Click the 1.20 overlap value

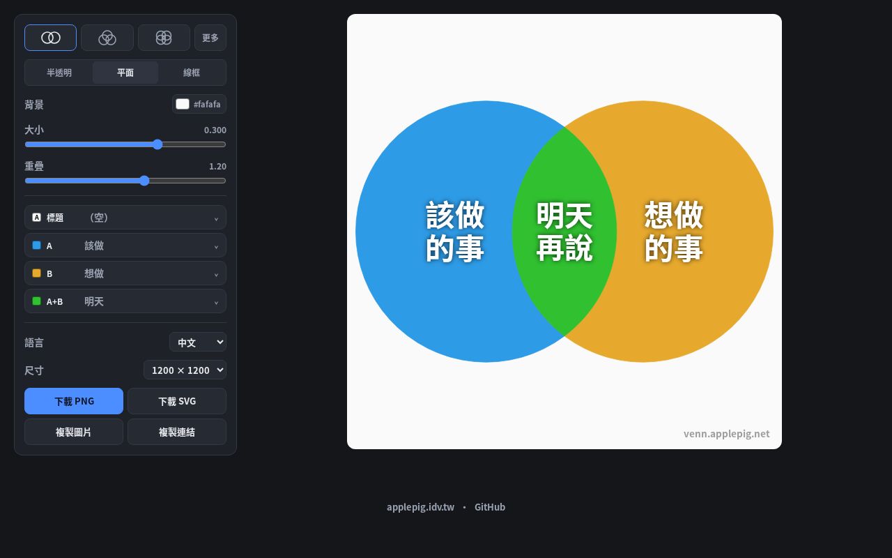pos(217,166)
